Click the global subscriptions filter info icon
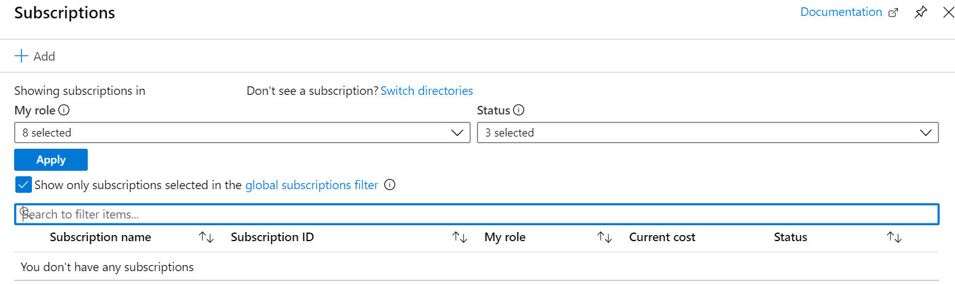Viewport: 955px width, 284px height. coord(389,185)
